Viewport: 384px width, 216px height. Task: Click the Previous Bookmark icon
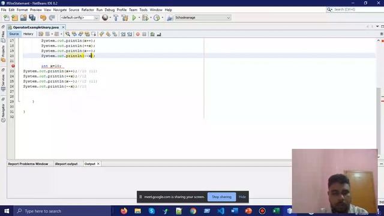[101, 34]
